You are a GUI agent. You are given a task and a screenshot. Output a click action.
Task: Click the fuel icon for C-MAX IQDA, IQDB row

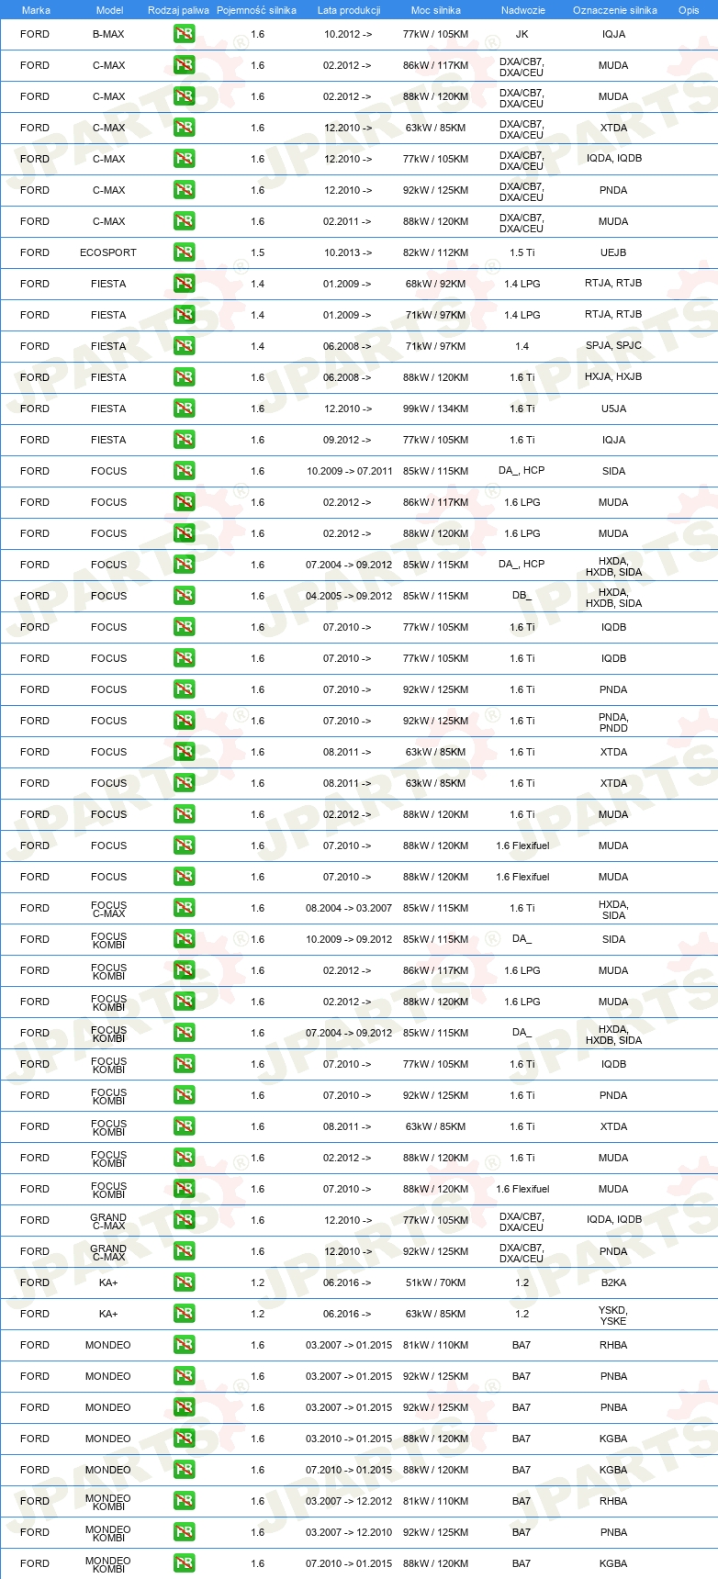click(184, 159)
